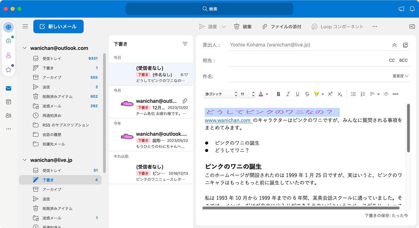
Task: Open 受信トレイ under wanichan@outlook.com
Action: [61, 58]
